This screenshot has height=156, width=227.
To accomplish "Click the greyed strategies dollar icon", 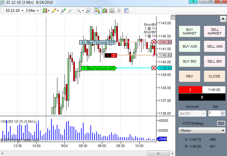I will 119,11.
